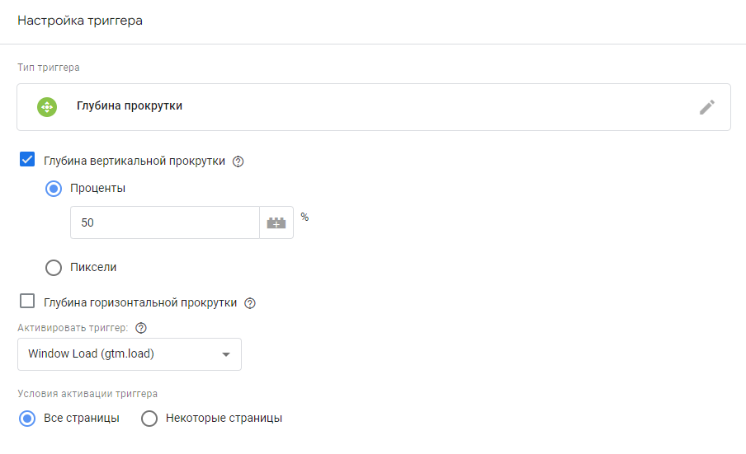
Task: Click the 'Тип триггера' label
Action: (x=49, y=67)
